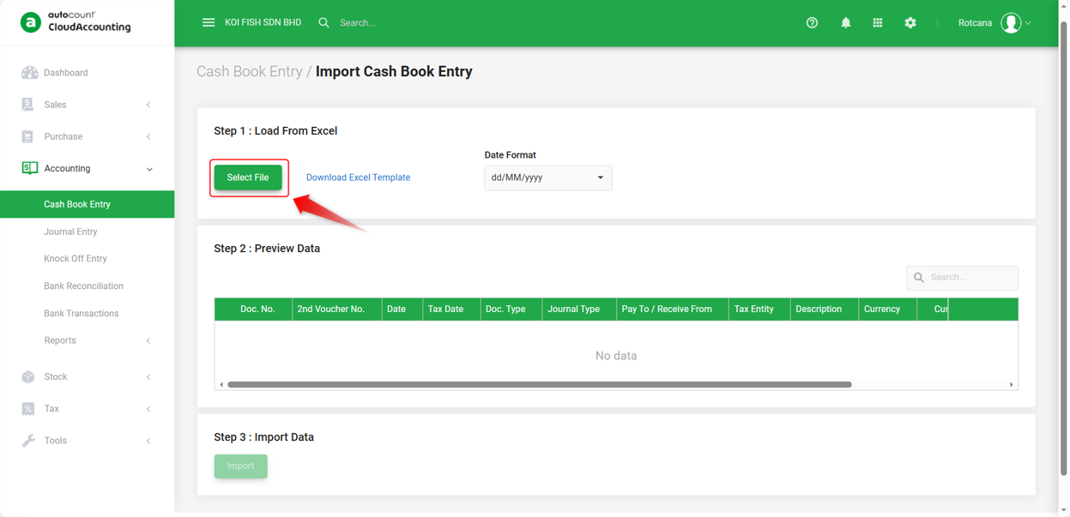Click the Rotcana user avatar icon

(x=1011, y=23)
